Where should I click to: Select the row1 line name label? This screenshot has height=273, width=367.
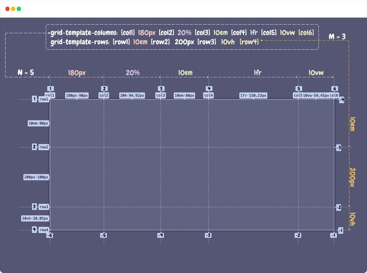pyautogui.click(x=44, y=99)
